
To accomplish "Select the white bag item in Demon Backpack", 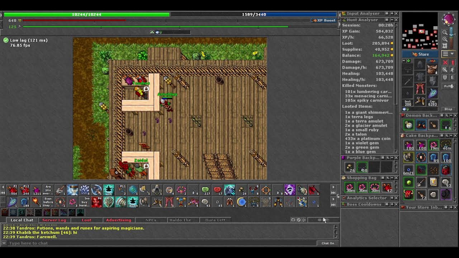I will [x=408, y=125].
